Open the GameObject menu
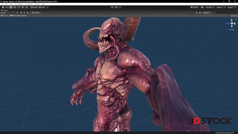Viewport: 238px width, 134px height. click(19, 4)
